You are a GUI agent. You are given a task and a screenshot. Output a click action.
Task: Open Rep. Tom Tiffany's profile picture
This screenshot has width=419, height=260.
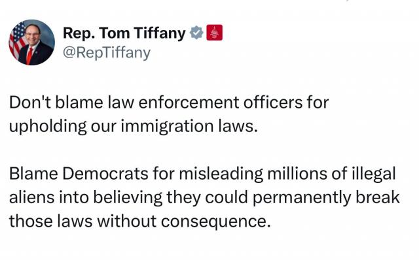(31, 42)
